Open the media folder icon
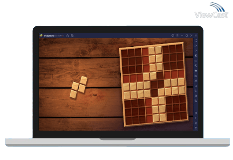The height and width of the screenshot is (160, 233). [196, 86]
